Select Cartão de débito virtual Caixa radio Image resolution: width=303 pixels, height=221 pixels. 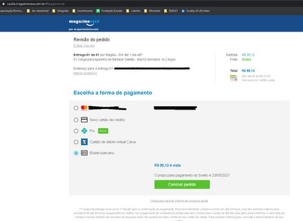pos(76,142)
